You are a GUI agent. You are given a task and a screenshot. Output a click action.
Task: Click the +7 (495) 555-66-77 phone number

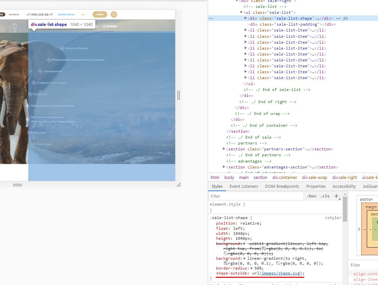pyautogui.click(x=39, y=15)
